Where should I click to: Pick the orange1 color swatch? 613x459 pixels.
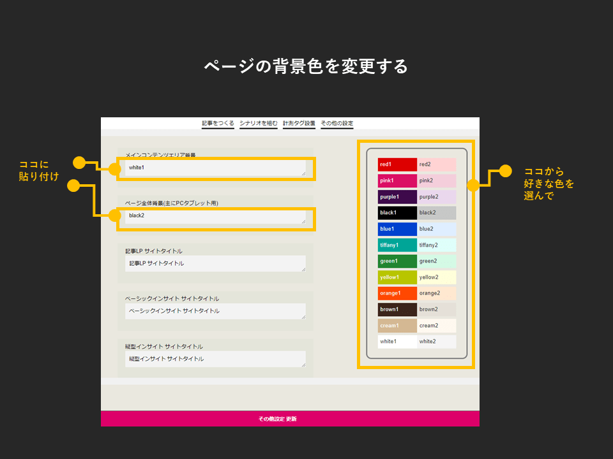point(397,293)
